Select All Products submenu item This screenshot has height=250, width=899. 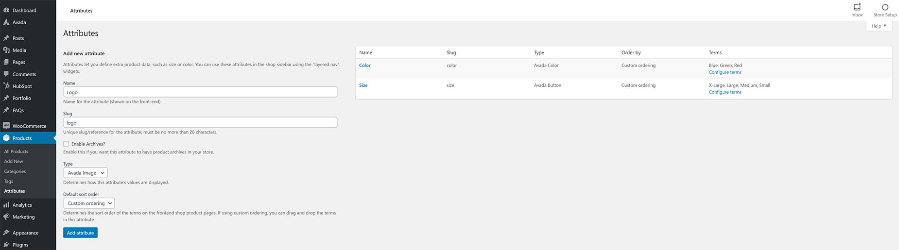[16, 151]
